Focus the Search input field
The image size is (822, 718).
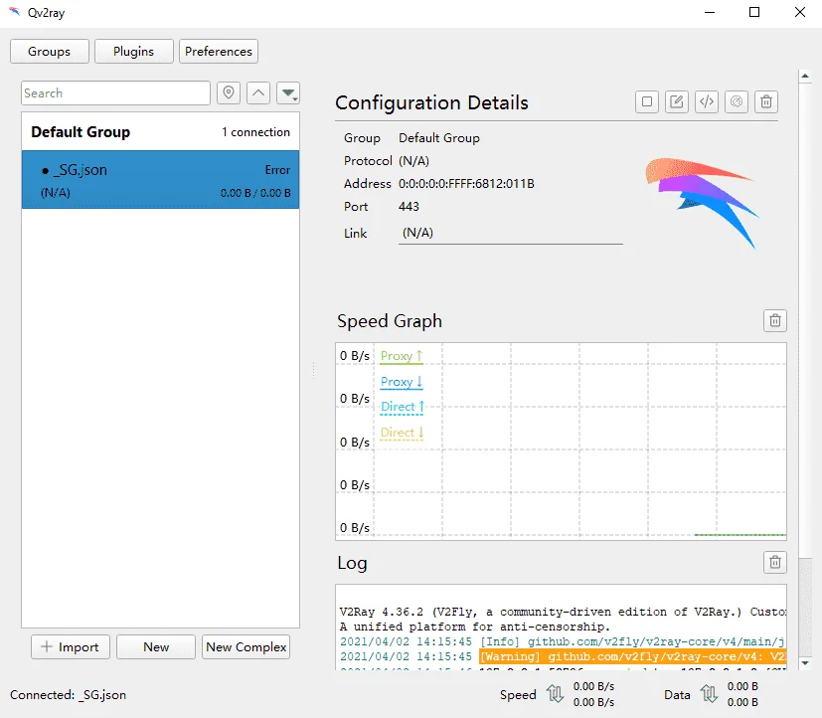pyautogui.click(x=116, y=92)
